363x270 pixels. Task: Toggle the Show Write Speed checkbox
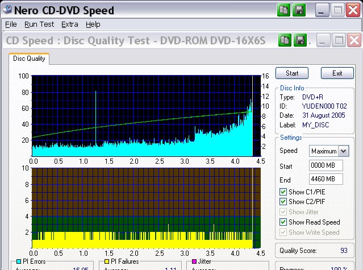tap(283, 232)
